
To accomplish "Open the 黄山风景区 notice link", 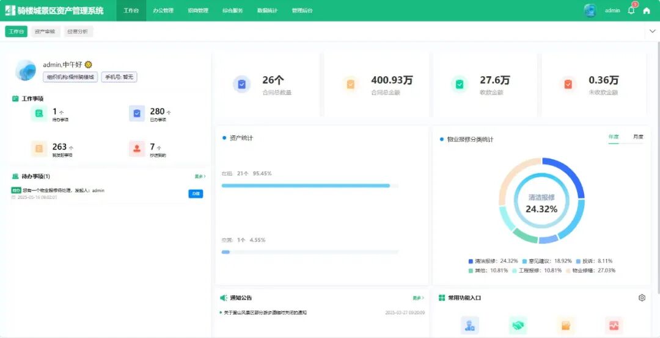I will (x=265, y=312).
